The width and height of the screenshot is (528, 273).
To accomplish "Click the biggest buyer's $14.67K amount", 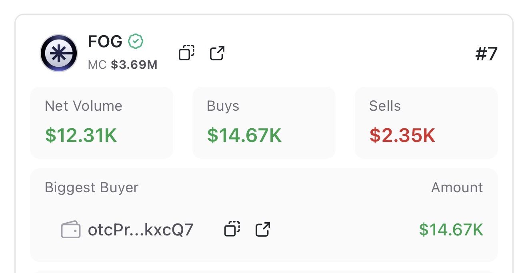I will coord(451,230).
